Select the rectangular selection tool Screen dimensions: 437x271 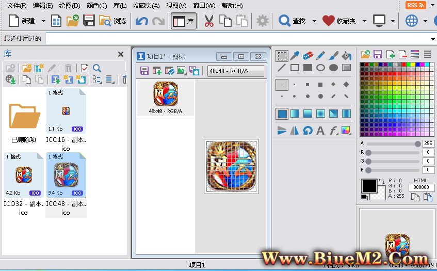(x=282, y=56)
